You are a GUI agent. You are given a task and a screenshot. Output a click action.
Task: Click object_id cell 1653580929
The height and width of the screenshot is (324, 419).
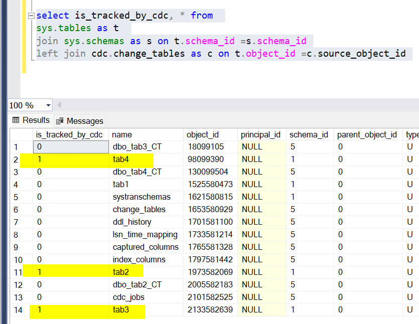[x=210, y=210]
